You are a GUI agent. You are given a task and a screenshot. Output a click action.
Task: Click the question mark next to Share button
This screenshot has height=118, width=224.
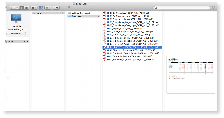69,8
